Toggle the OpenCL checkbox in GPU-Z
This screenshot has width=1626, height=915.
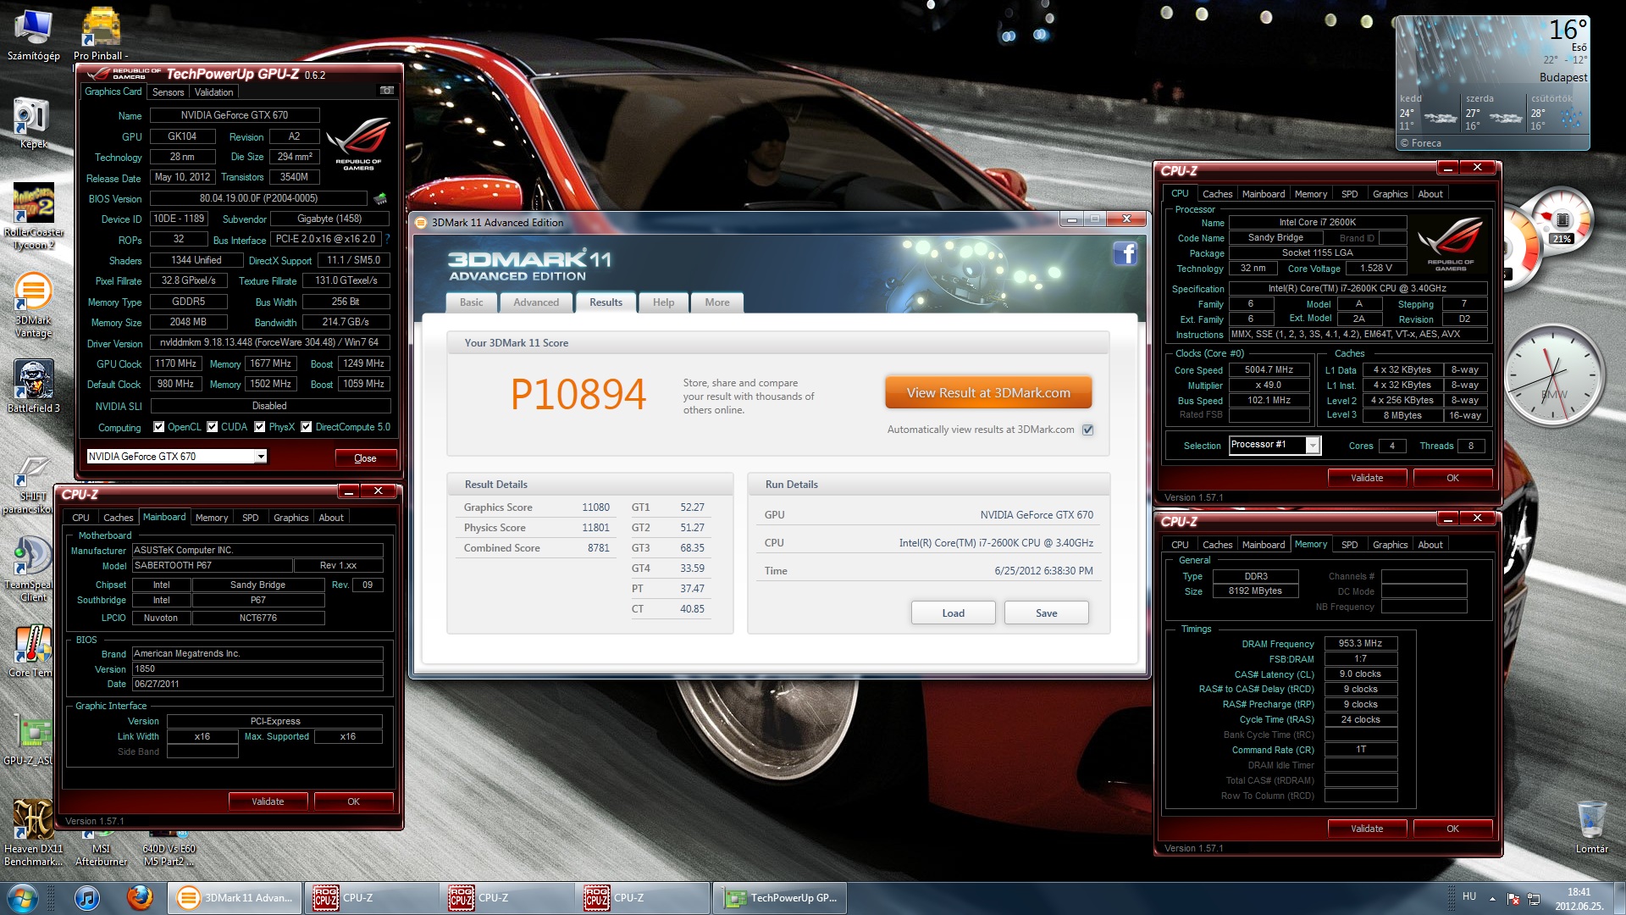(x=159, y=427)
